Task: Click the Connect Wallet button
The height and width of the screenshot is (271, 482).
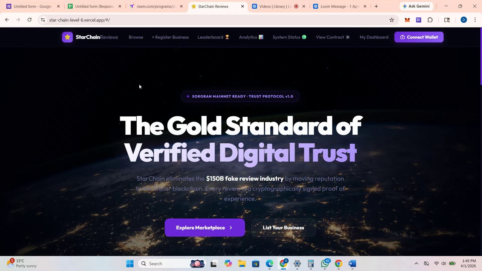Action: pyautogui.click(x=419, y=37)
